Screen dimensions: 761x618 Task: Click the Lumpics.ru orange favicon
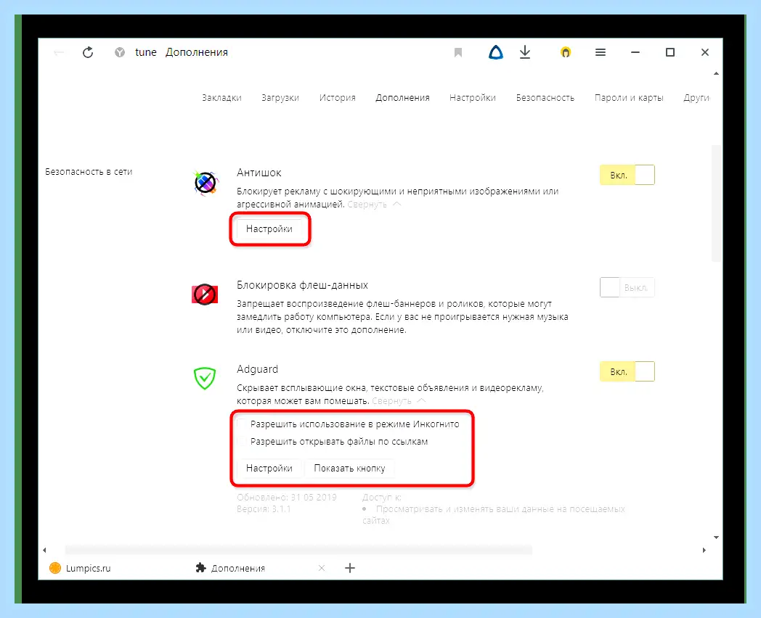pos(55,568)
